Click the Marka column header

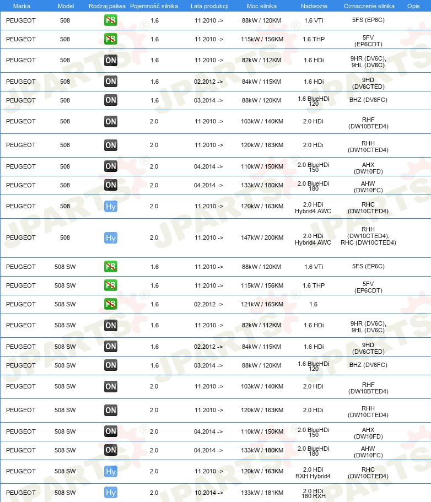pos(22,6)
